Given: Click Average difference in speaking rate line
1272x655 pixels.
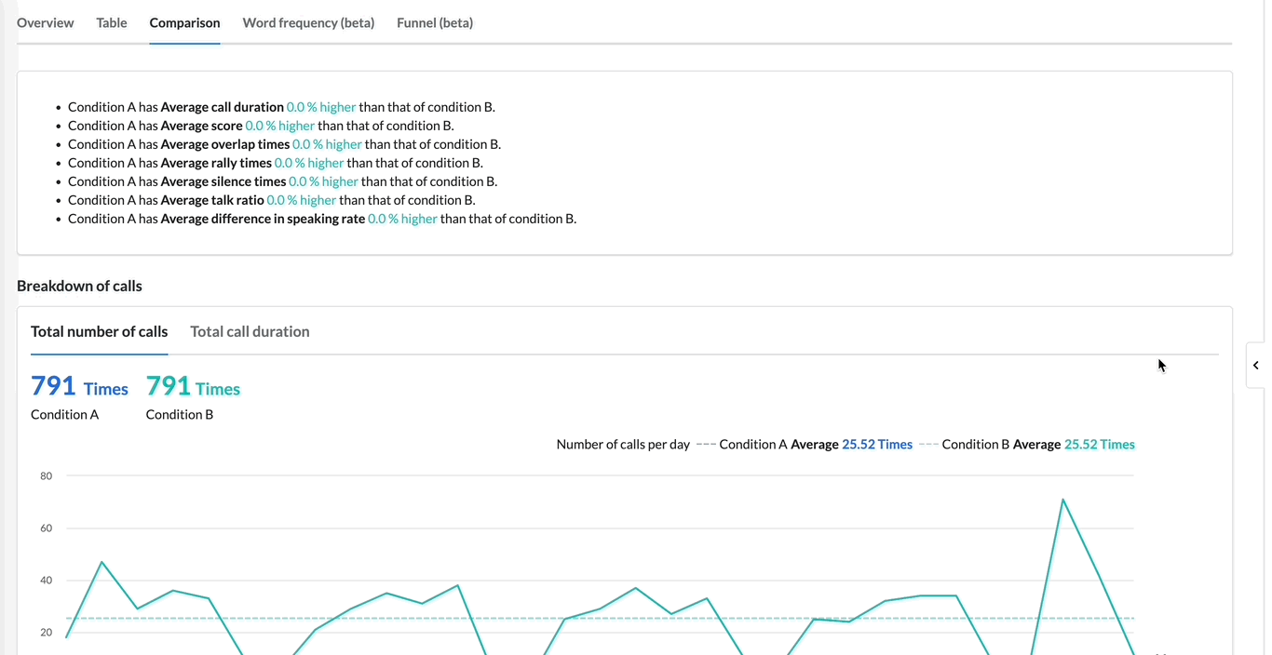Looking at the screenshot, I should [322, 219].
